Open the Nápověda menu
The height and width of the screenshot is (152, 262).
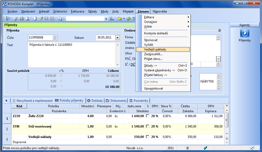[160, 11]
